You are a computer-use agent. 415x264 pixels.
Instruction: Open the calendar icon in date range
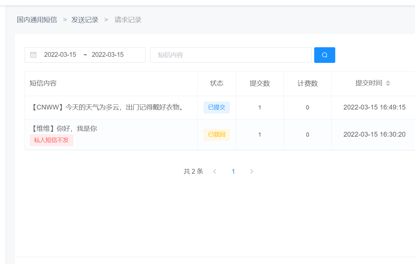coord(33,55)
